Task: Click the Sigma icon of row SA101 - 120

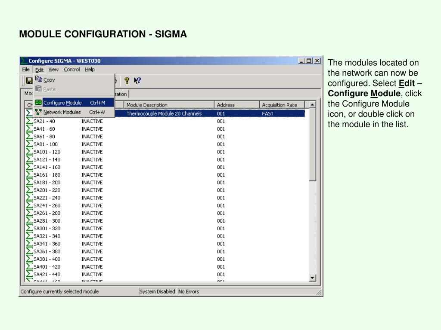Action: coord(30,152)
